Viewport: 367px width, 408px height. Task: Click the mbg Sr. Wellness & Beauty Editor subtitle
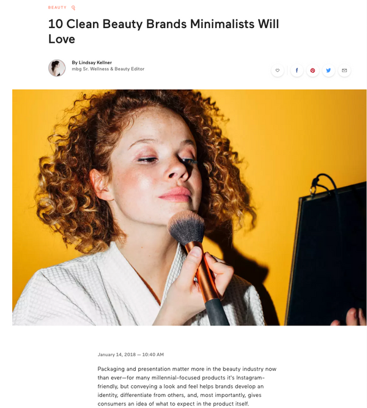click(x=108, y=69)
